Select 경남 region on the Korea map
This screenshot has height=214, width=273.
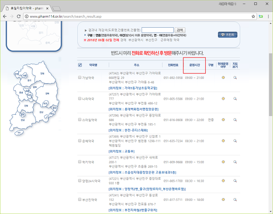[41, 112]
